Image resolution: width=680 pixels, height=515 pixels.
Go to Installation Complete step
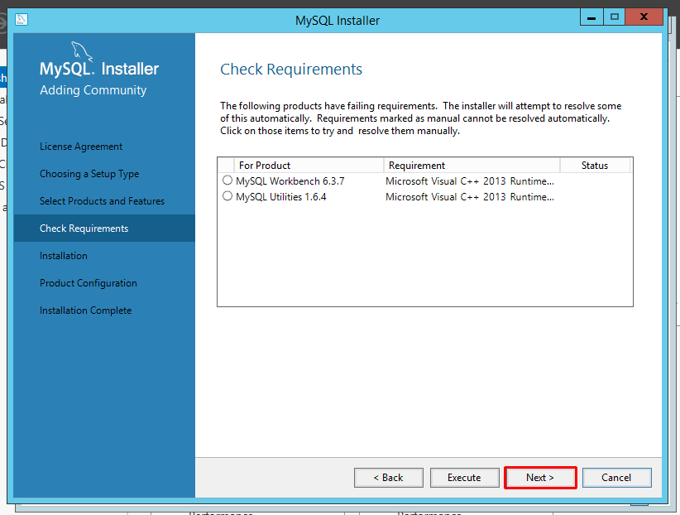click(85, 310)
